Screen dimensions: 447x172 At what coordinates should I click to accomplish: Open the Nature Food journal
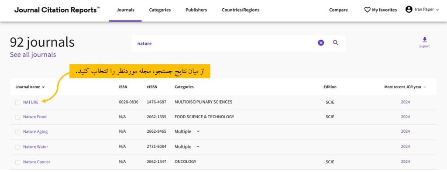(35, 117)
